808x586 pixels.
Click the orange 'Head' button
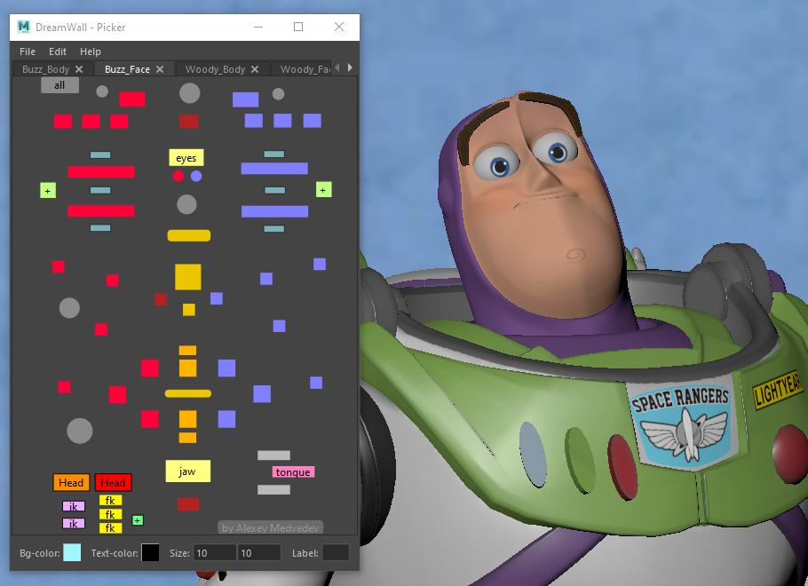tap(71, 482)
